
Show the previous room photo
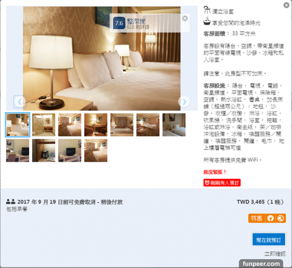point(20,102)
